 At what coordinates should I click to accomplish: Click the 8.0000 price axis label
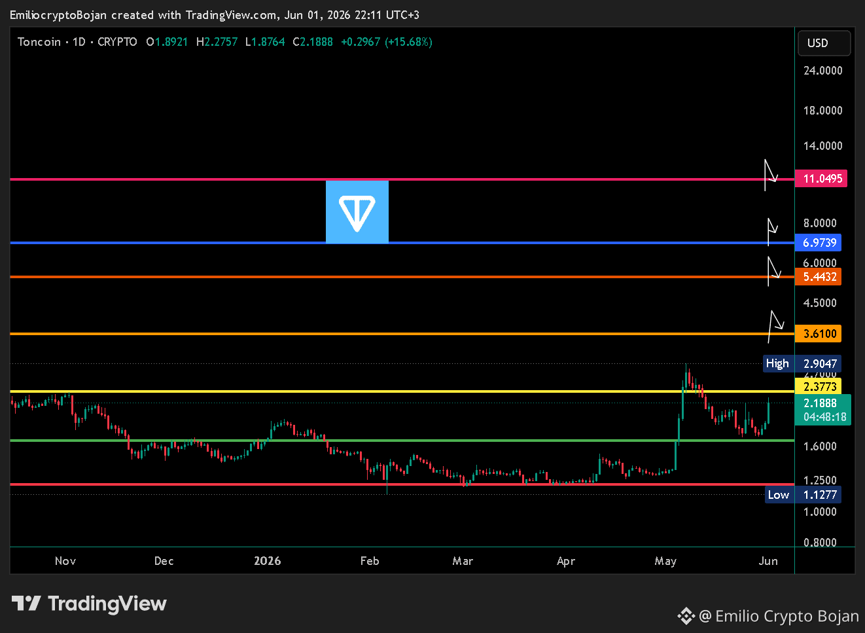[x=821, y=223]
